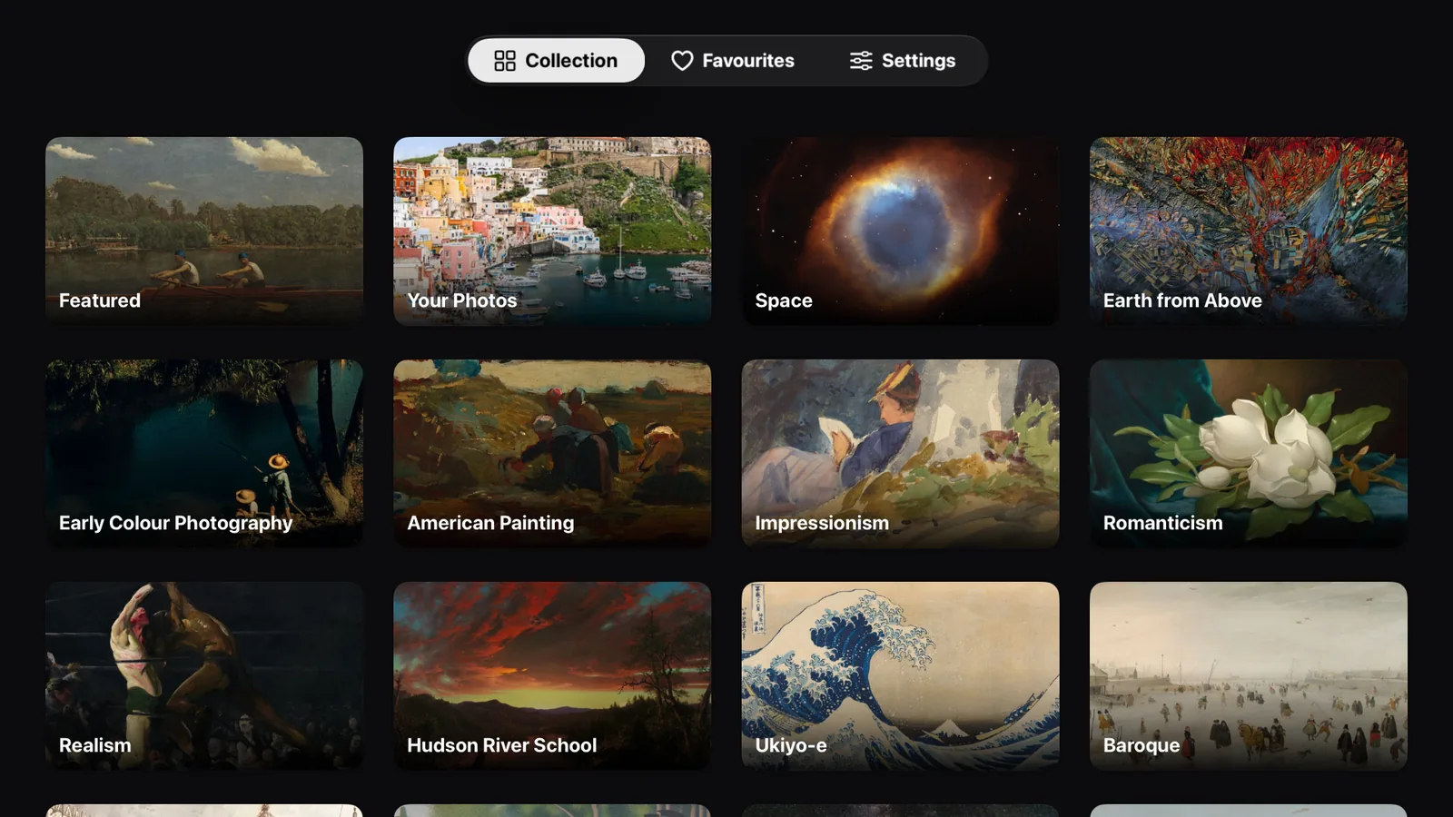Select the Space nebula collection

point(900,231)
